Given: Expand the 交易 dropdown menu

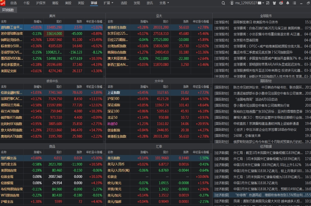Looking at the screenshot, I should [x=164, y=3].
